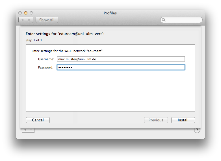221x161 pixels.
Task: Click the "Step 1 of 1" text
Action: coord(34,40)
